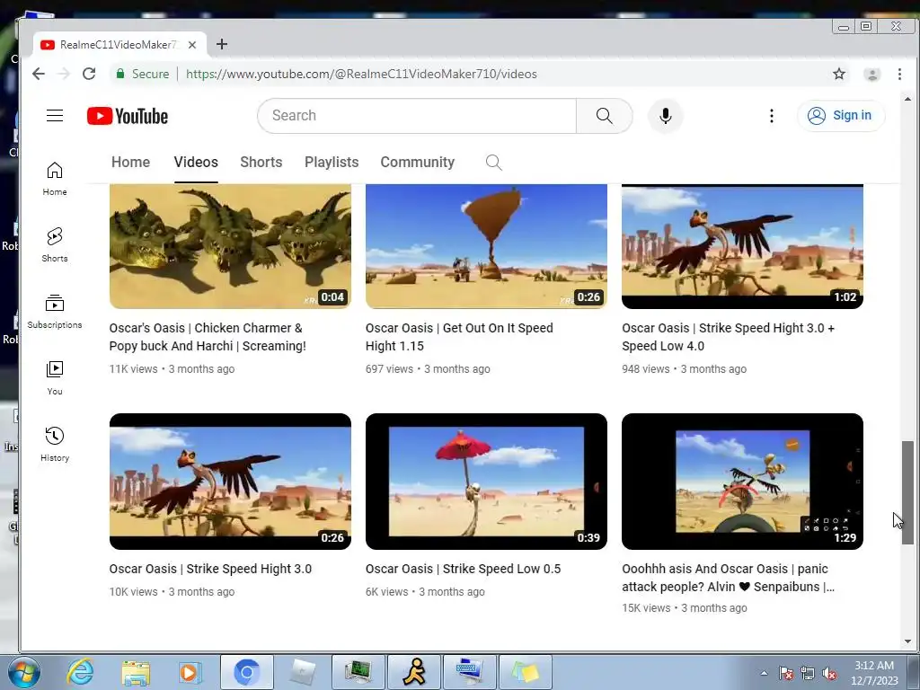Open Subscriptions in the sidebar
920x690 pixels.
(55, 312)
